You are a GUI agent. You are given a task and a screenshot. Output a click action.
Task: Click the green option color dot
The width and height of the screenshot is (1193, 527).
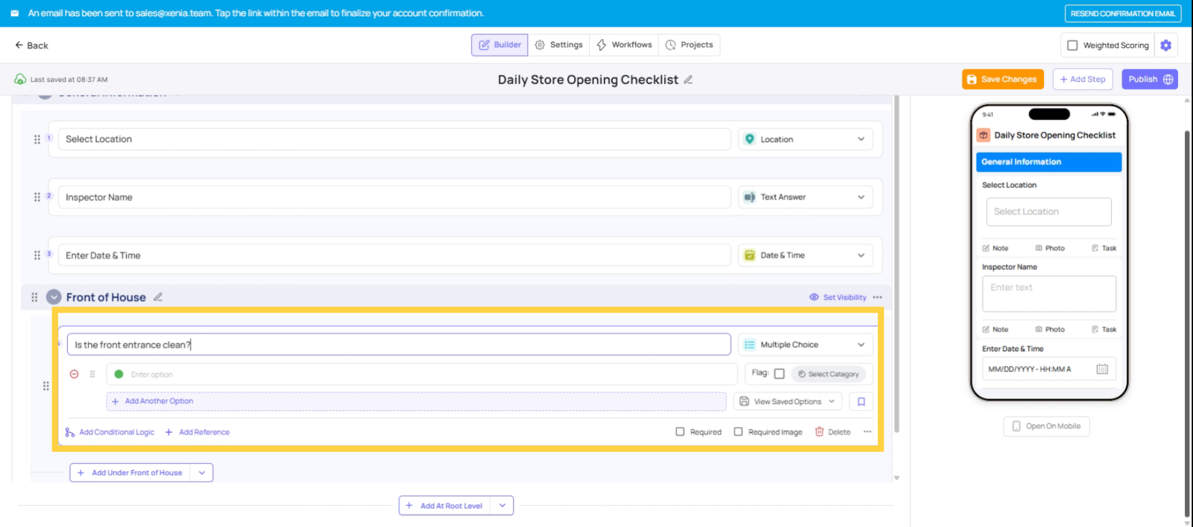point(119,374)
